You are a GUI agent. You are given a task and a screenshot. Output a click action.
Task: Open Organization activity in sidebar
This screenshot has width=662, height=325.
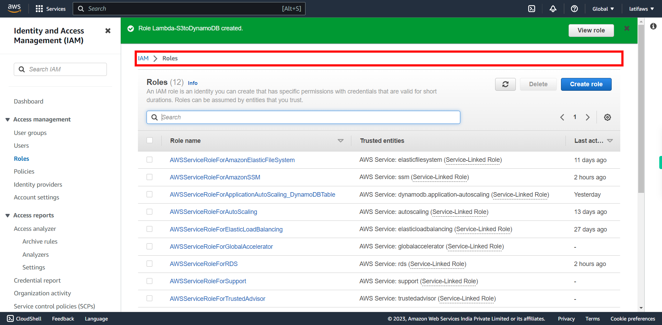42,293
